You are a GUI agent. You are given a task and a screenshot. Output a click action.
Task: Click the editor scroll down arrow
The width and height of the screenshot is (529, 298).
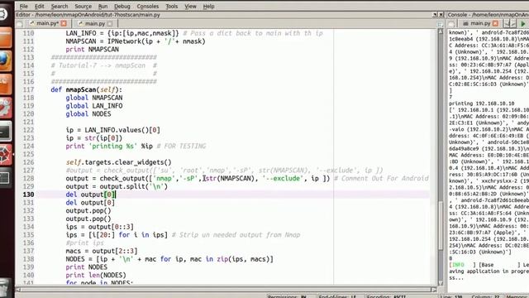coord(441,283)
